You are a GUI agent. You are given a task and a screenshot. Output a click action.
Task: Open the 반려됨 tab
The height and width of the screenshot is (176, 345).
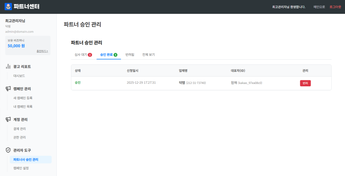pyautogui.click(x=130, y=54)
